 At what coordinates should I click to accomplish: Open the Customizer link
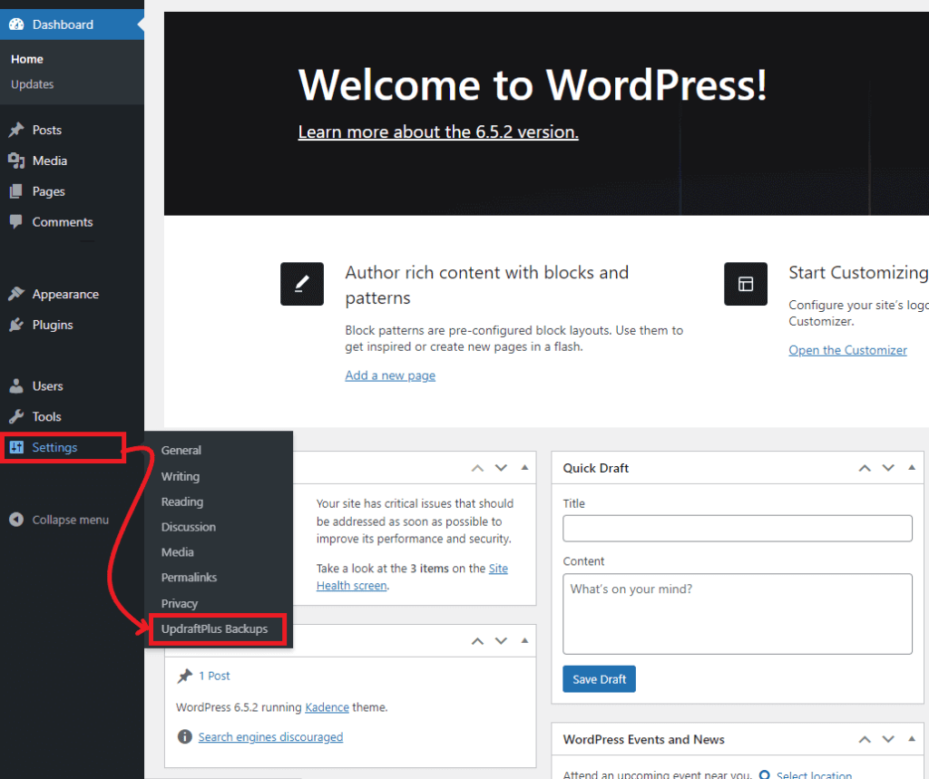click(848, 350)
